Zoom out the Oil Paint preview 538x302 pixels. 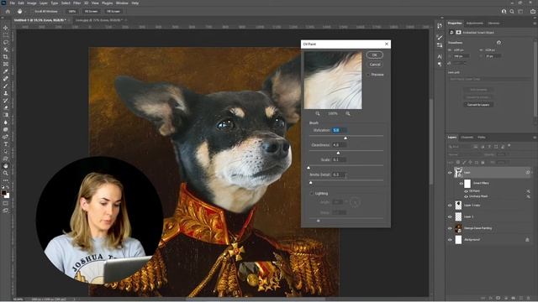pyautogui.click(x=318, y=113)
